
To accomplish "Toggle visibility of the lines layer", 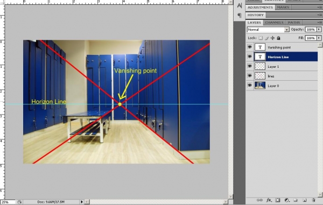I will 250,76.
